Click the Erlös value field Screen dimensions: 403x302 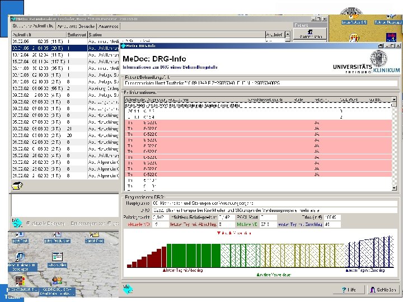(x=332, y=217)
